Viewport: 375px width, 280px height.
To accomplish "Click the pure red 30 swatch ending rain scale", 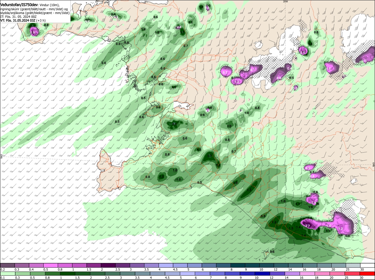I will (x=368, y=274).
